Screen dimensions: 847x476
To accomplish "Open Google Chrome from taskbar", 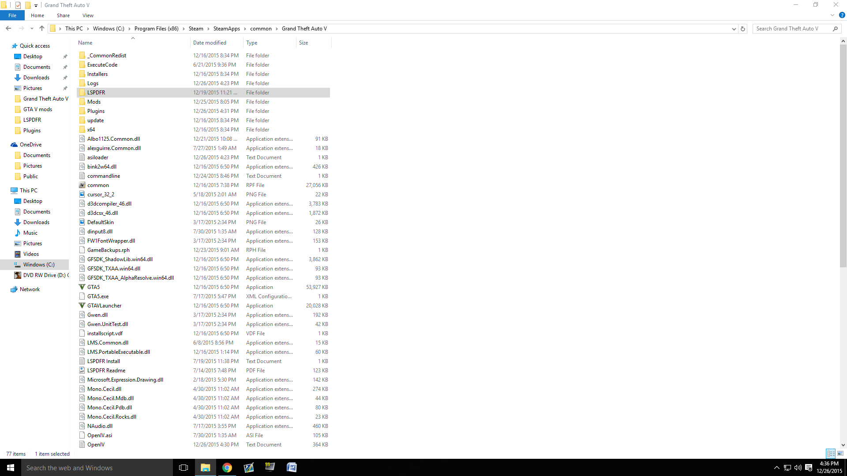I will coord(227,468).
